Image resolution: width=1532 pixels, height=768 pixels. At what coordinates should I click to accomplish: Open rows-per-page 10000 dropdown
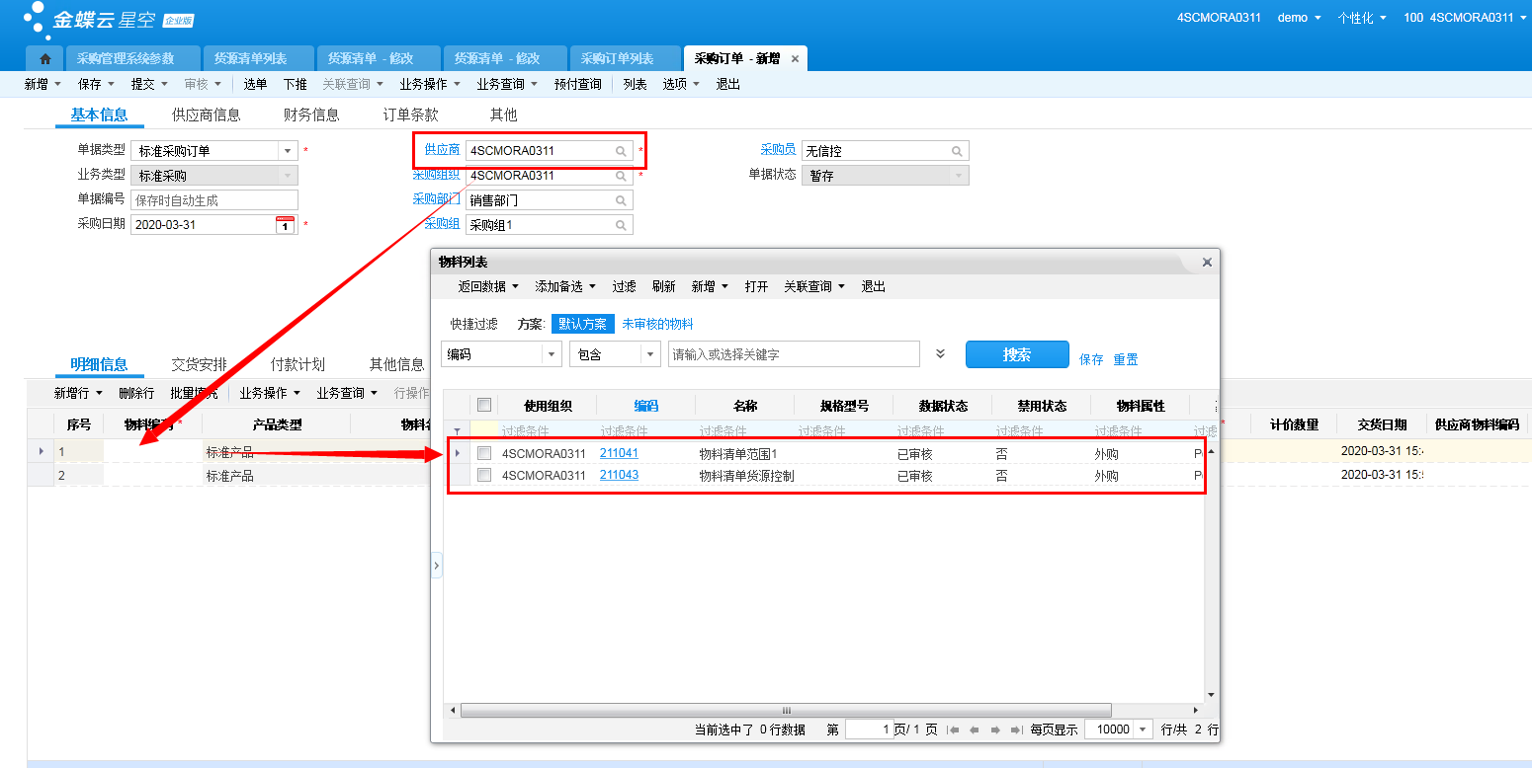point(1144,730)
